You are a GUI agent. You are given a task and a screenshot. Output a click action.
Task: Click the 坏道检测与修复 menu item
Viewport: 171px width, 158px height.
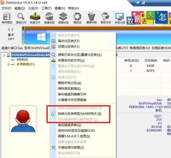[71, 147]
